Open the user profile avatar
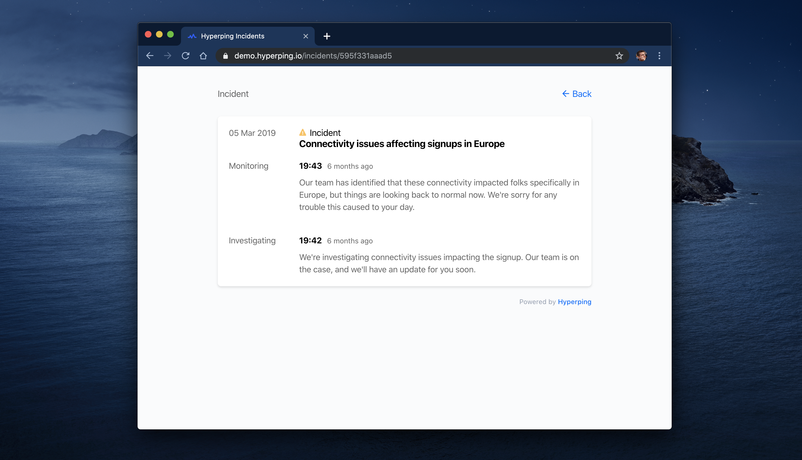Viewport: 802px width, 460px height. tap(641, 56)
